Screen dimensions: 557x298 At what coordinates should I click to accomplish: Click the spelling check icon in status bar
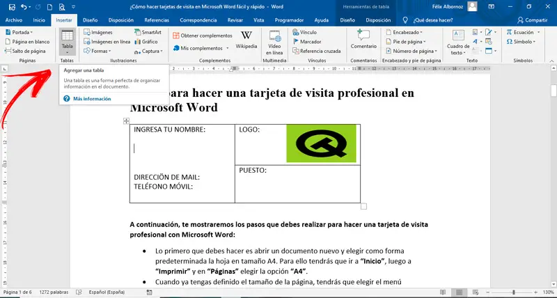pyautogui.click(x=79, y=292)
